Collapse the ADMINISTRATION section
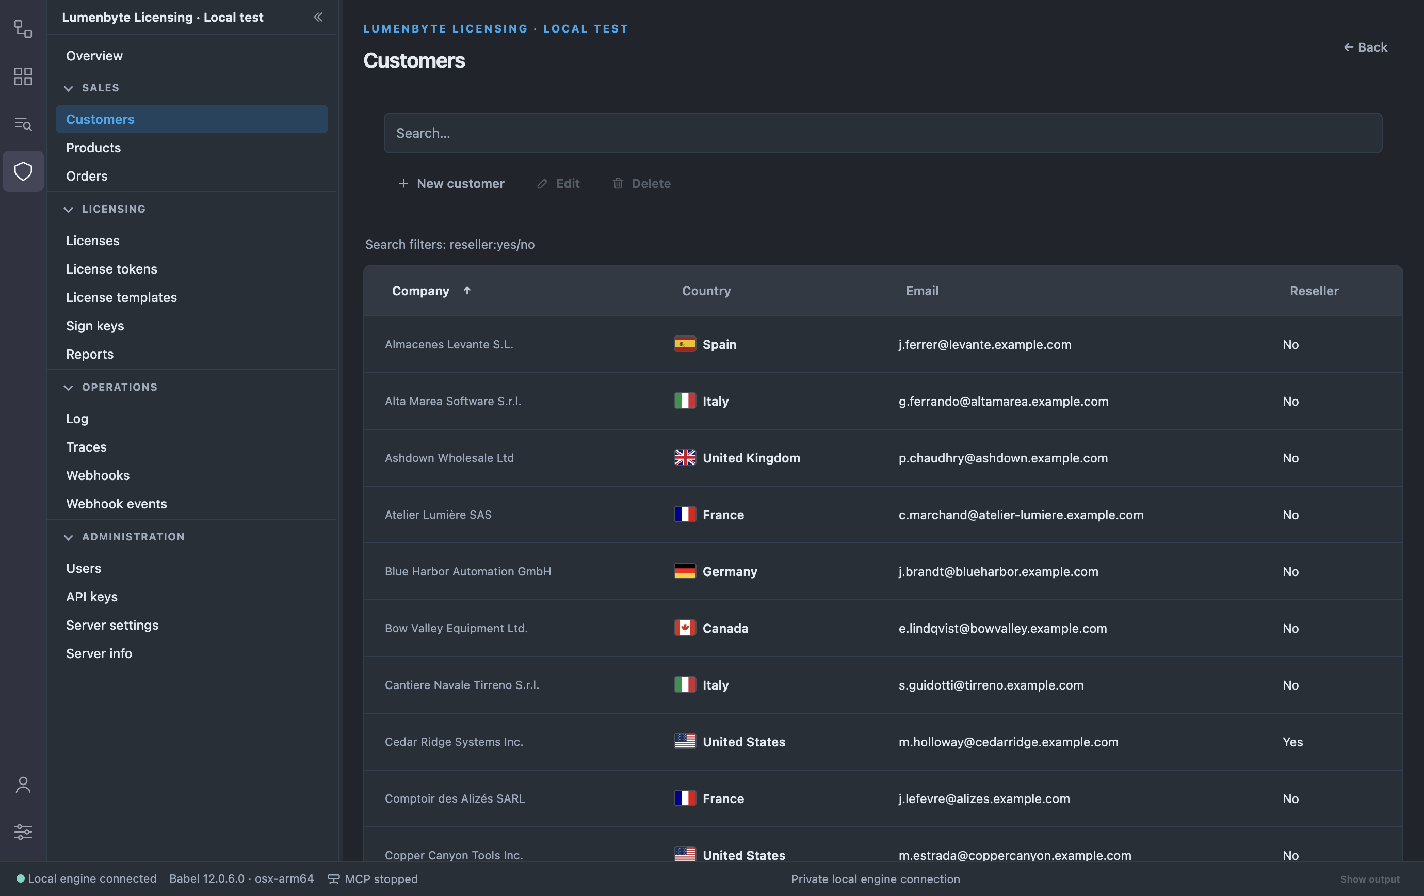 [x=69, y=537]
